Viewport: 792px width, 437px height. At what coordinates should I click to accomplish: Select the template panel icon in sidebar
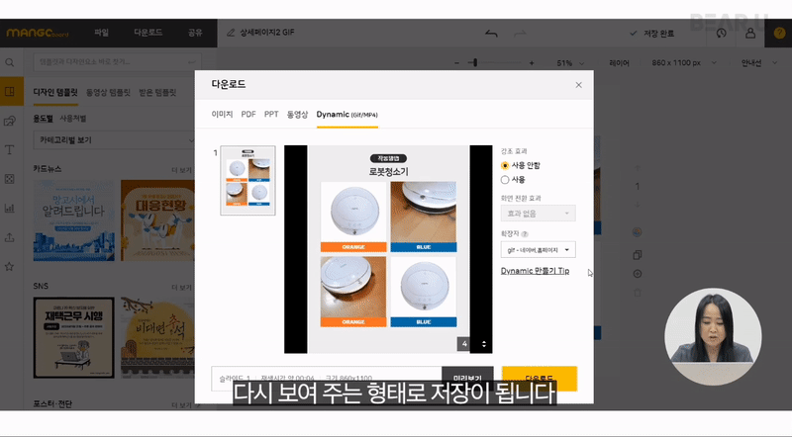(x=10, y=91)
